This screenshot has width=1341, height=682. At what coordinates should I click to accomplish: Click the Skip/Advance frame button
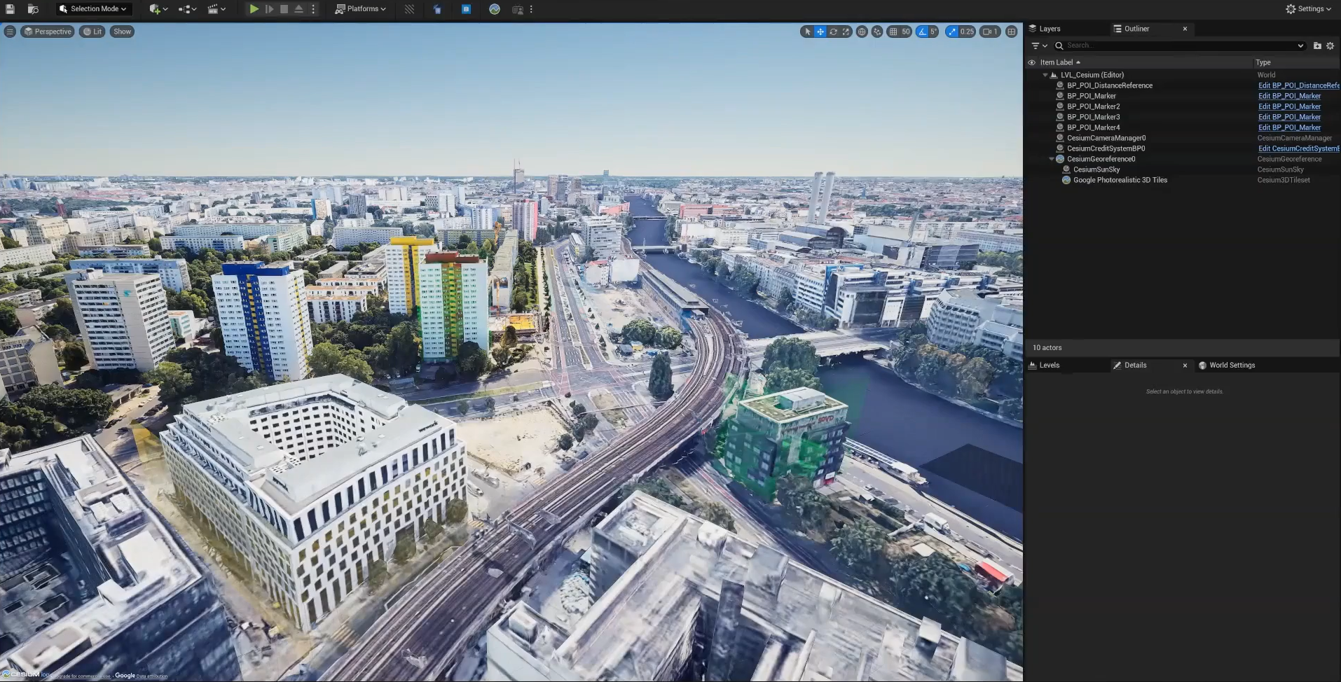pyautogui.click(x=269, y=9)
